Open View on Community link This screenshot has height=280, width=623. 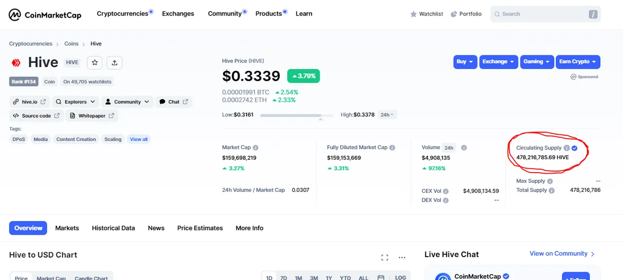(x=562, y=254)
